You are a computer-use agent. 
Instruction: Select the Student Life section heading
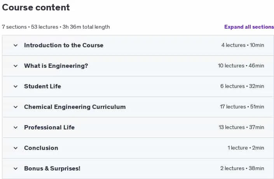(x=42, y=86)
